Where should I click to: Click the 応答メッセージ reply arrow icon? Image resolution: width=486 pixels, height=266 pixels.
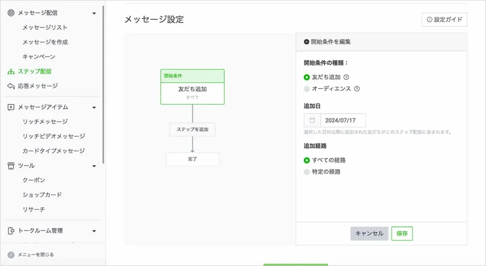11,86
